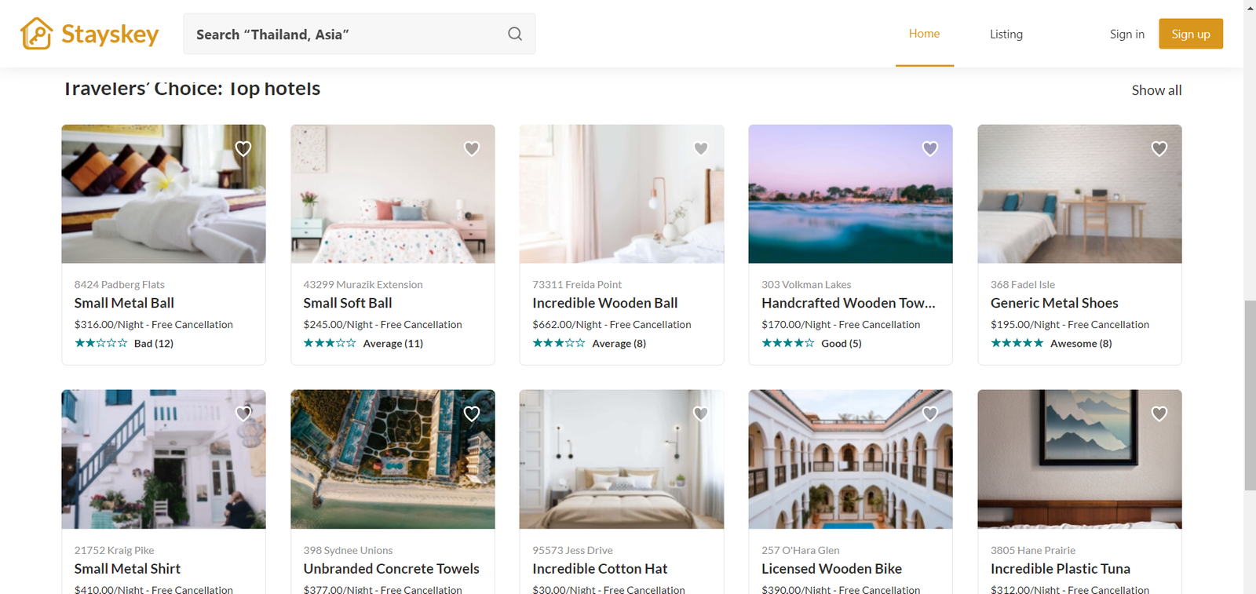The height and width of the screenshot is (594, 1256).
Task: Click the heart on Unbranded Concrete Towels
Action: click(x=472, y=414)
